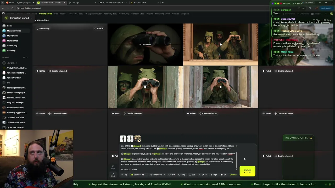This screenshot has height=188, width=335.
Task: Open the Supercomputer menu item
Action: (x=93, y=14)
